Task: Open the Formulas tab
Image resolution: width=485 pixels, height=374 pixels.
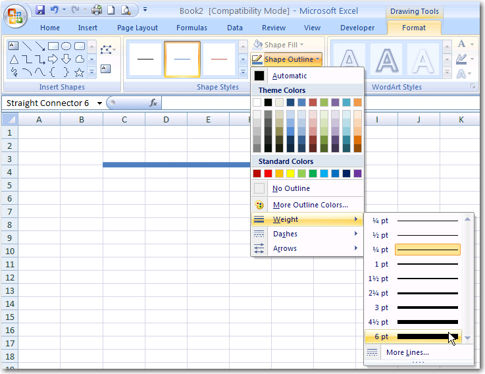Action: pyautogui.click(x=191, y=28)
